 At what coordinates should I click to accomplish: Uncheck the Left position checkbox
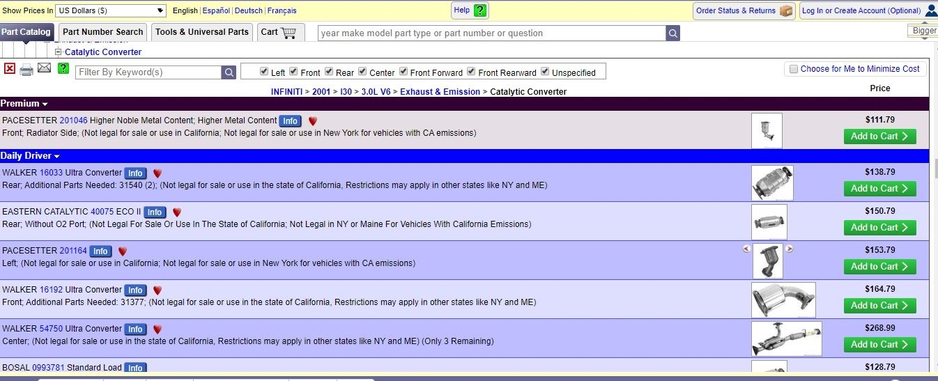click(x=264, y=72)
